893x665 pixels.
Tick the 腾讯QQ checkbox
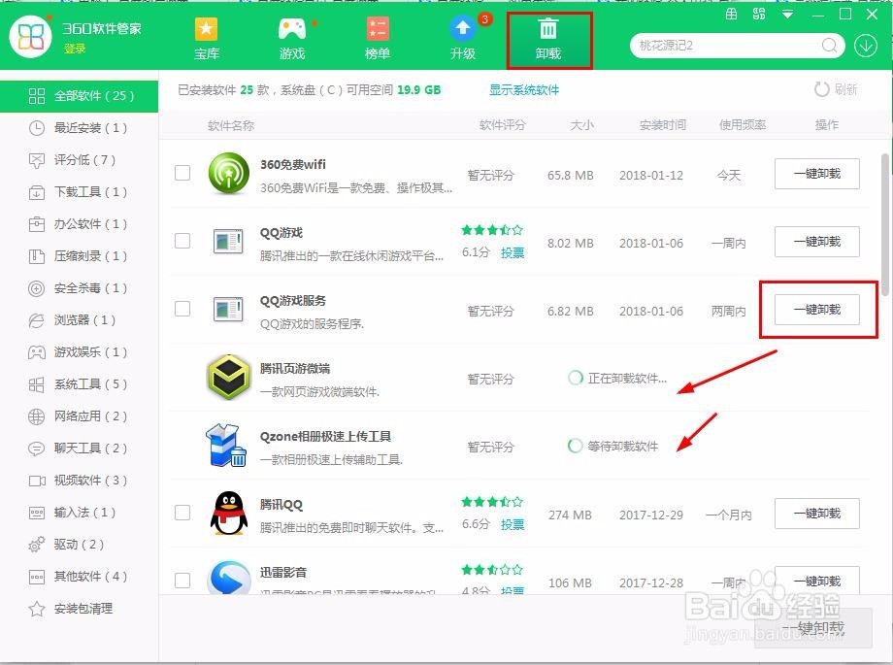182,514
